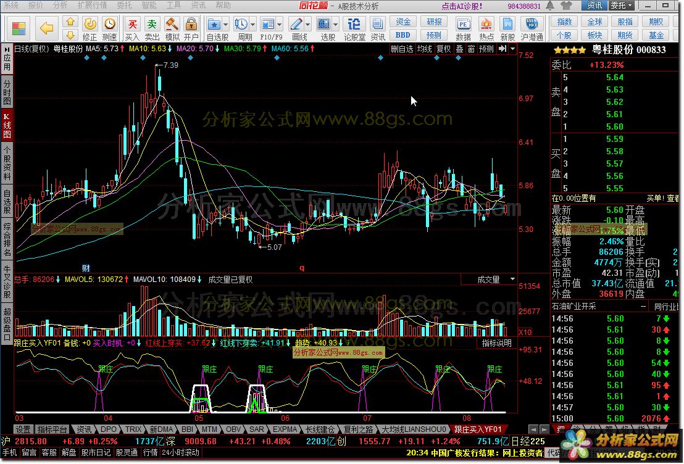Open the 分析 menu
Viewport: 684px width, 464px height.
(x=60, y=5)
